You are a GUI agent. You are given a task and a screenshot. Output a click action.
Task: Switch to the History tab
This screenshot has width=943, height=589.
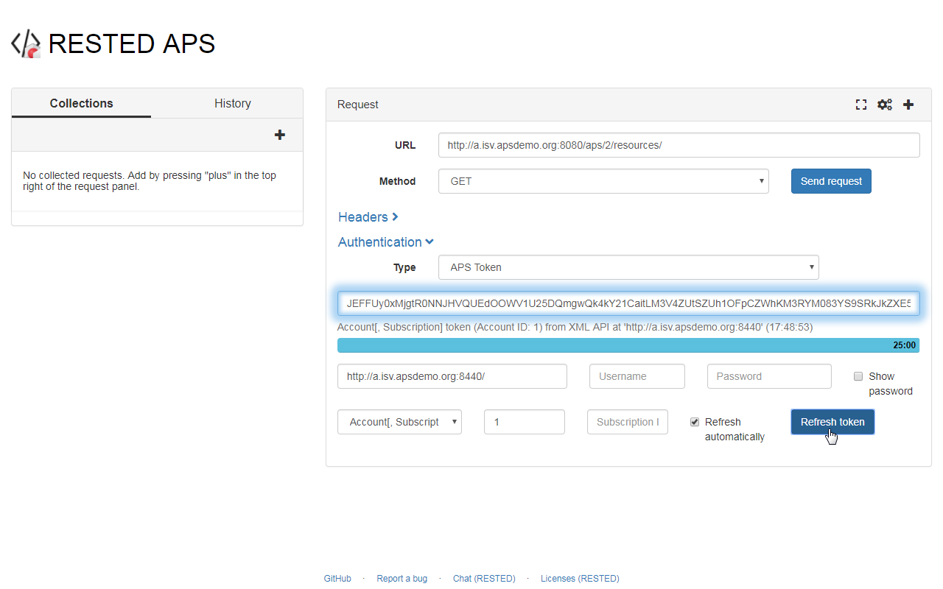click(233, 103)
